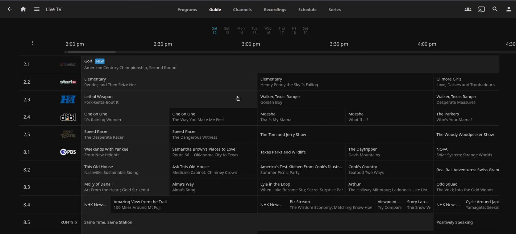Open the home screen icon
516x234 pixels.
pos(23,9)
